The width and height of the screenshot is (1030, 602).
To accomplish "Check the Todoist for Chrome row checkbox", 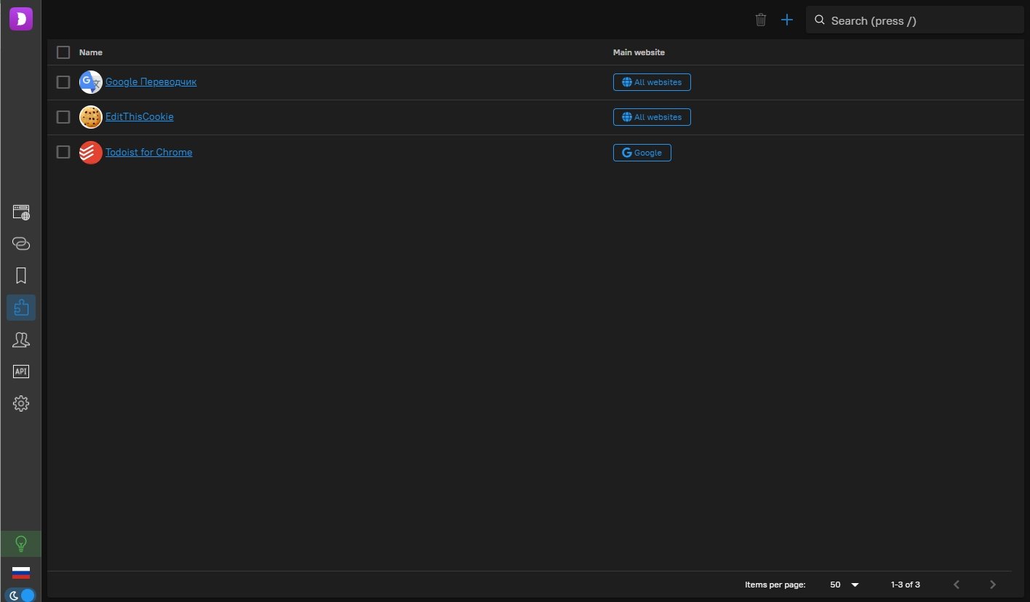I will click(x=63, y=152).
